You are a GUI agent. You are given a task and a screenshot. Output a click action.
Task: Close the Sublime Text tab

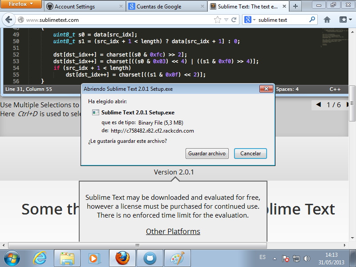[284, 7]
